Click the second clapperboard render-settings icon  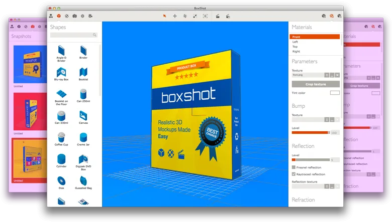(228, 16)
